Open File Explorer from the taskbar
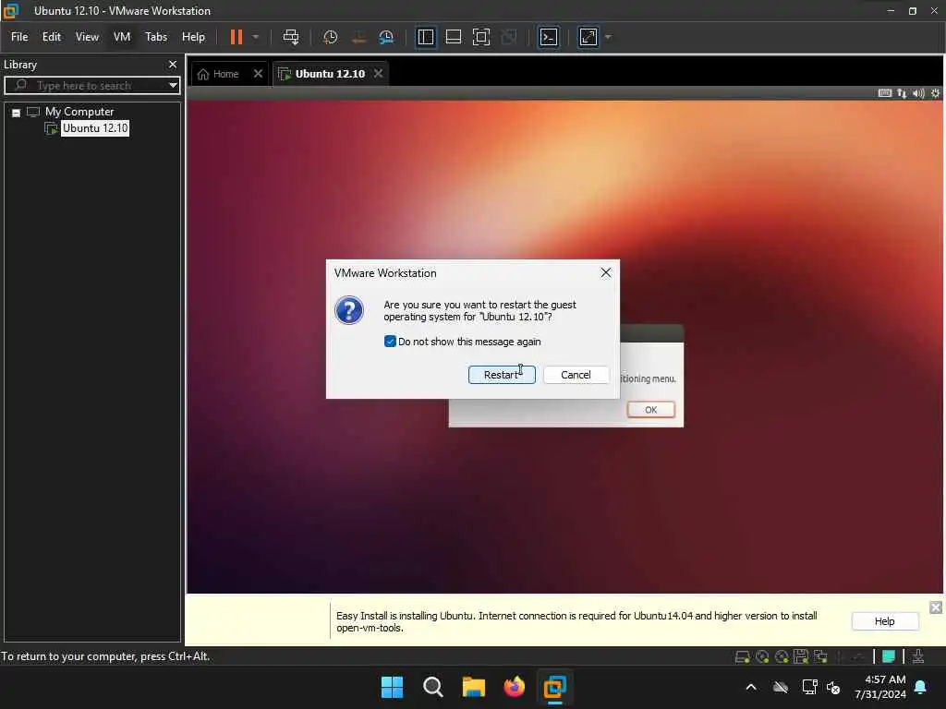Image resolution: width=946 pixels, height=709 pixels. click(474, 687)
